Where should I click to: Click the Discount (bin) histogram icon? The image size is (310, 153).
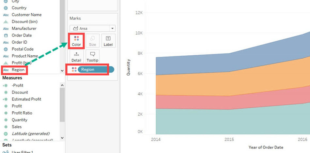pyautogui.click(x=6, y=21)
